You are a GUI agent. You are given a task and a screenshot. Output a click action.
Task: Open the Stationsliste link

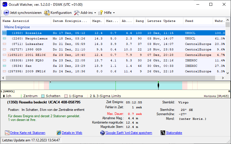point(174,133)
